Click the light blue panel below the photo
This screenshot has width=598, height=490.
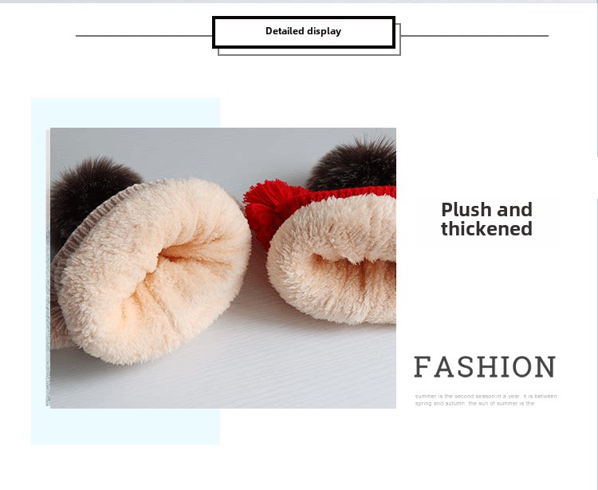tap(125, 426)
